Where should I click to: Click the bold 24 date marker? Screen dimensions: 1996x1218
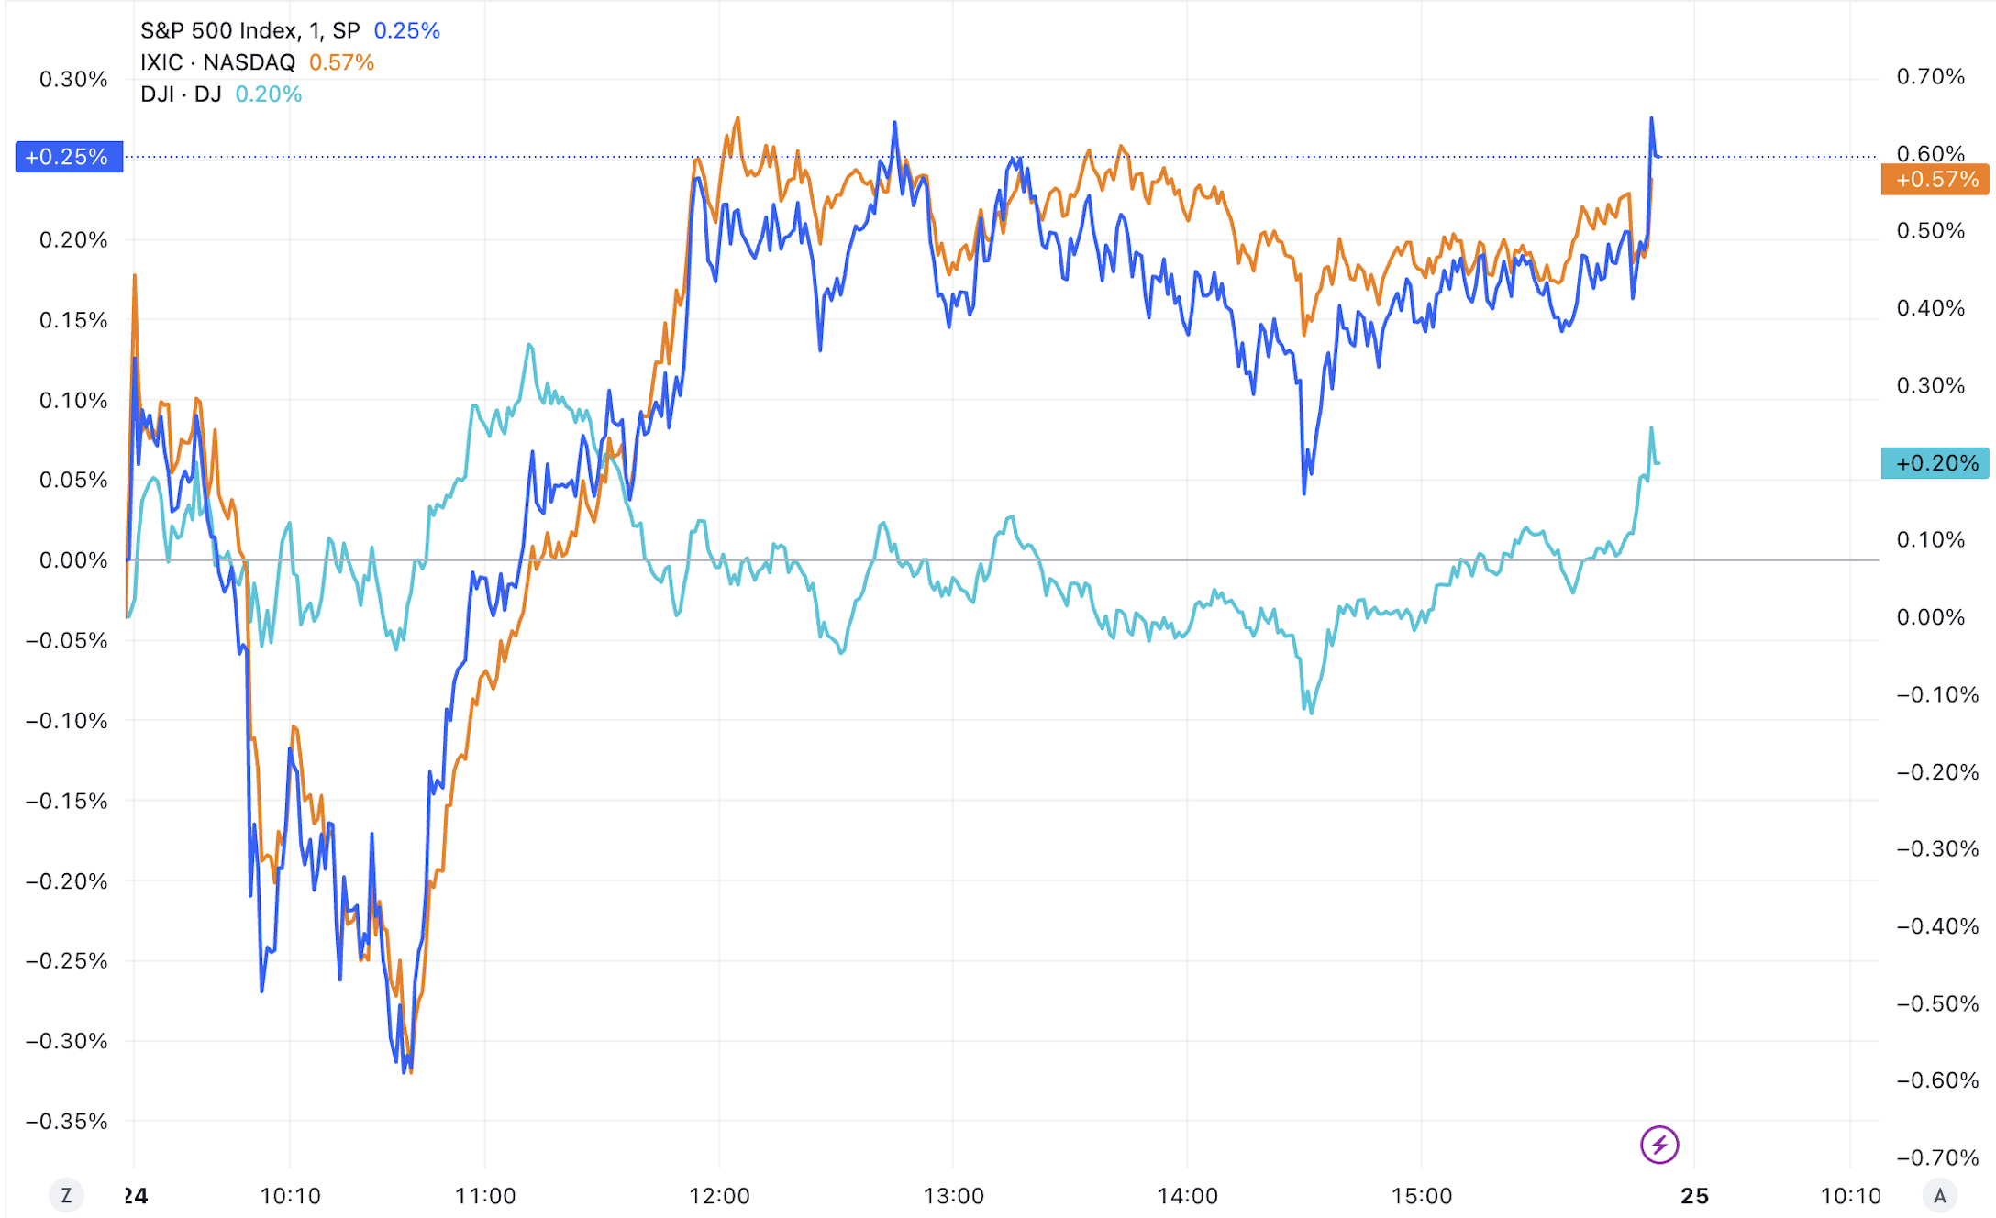click(137, 1196)
